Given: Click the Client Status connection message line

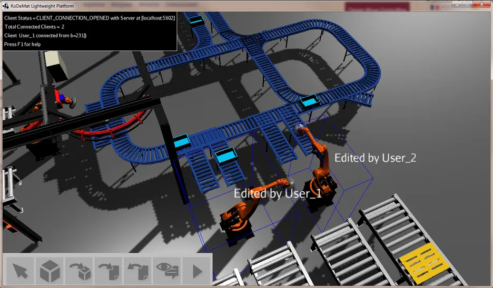Looking at the screenshot, I should [90, 18].
